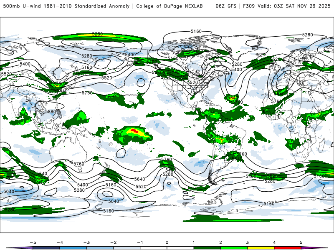Screen dimensions: 334x250
Task: Click the colorbar tick label "−1"
Action: (x=140, y=242)
